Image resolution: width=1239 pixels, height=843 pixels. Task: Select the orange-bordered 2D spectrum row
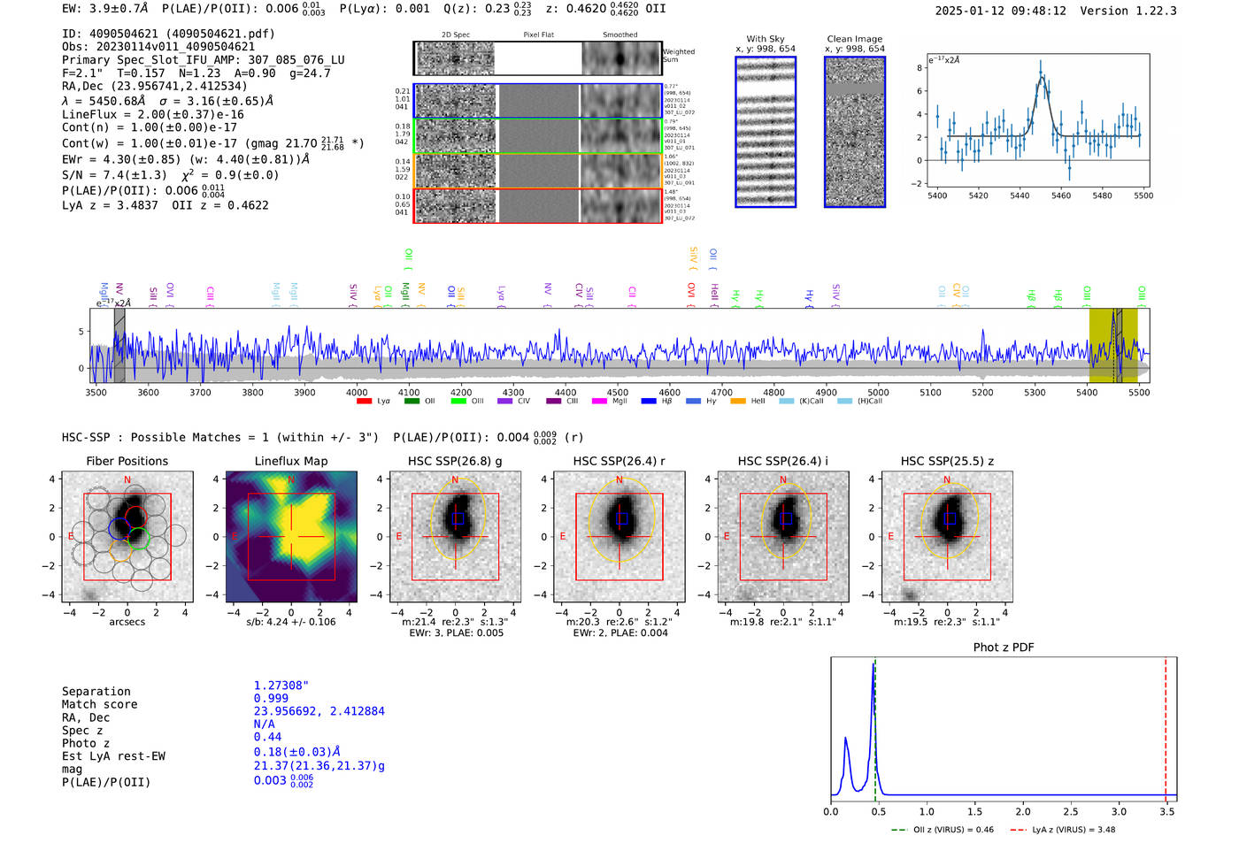(x=538, y=171)
